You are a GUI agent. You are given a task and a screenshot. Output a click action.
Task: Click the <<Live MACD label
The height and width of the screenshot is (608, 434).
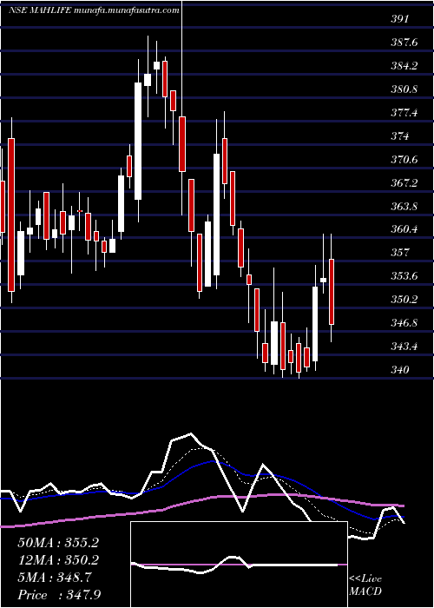(x=365, y=585)
